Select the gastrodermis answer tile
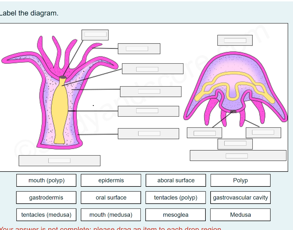293x230 pixels. [x=46, y=197]
